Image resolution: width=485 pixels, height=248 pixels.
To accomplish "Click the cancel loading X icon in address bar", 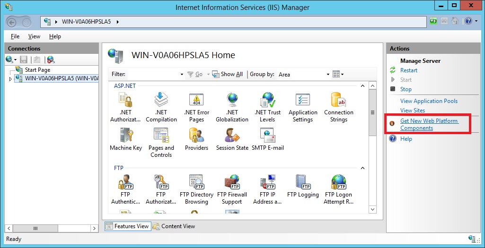I will coord(444,21).
